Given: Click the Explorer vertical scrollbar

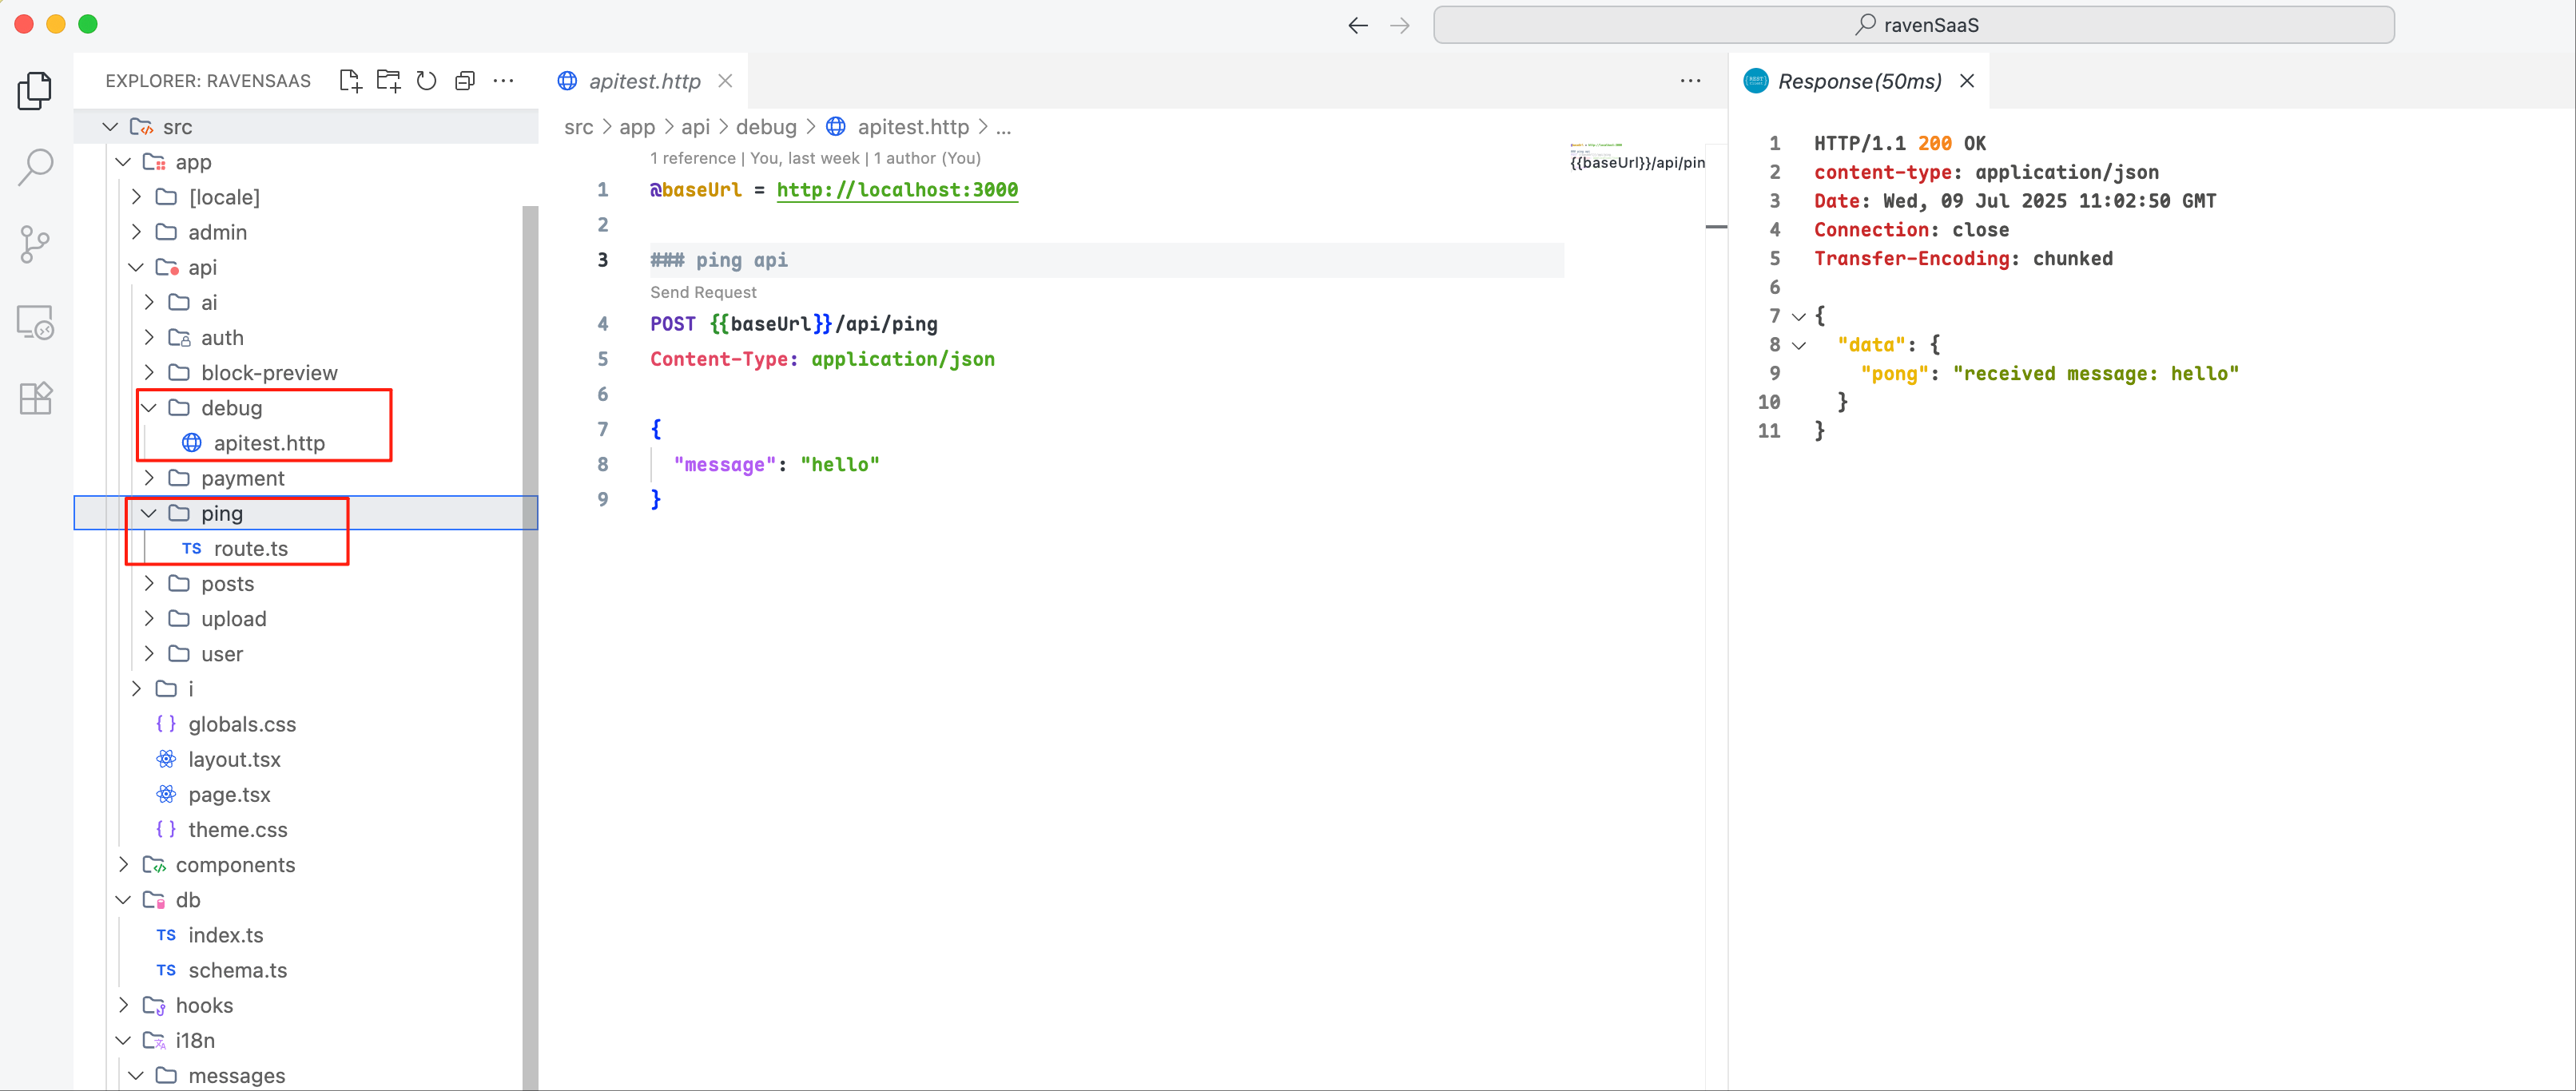Looking at the screenshot, I should pyautogui.click(x=530, y=647).
